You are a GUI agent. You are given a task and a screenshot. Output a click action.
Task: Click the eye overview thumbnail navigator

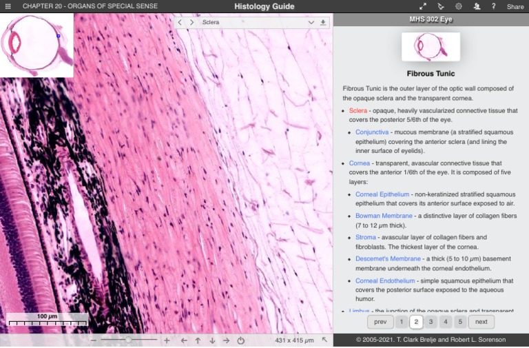click(x=37, y=45)
